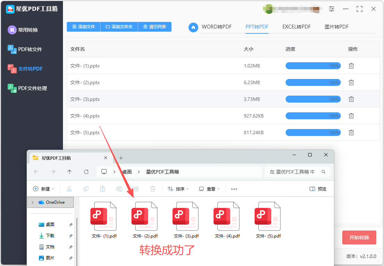384x266 pixels.
Task: Open 常用转换 in the sidebar
Action: tap(23, 30)
